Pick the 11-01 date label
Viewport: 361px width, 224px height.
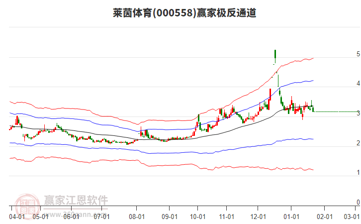227,217
